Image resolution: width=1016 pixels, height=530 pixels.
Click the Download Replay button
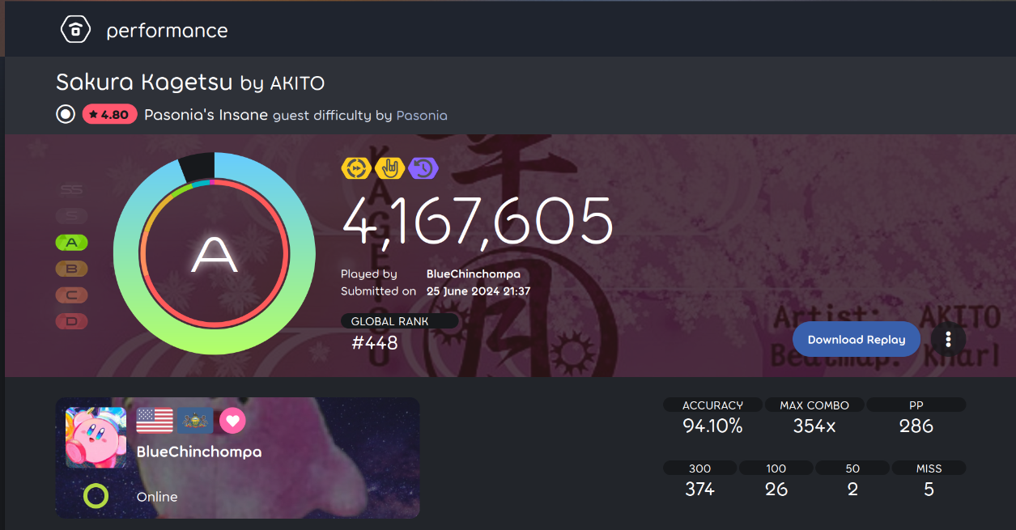pyautogui.click(x=857, y=339)
